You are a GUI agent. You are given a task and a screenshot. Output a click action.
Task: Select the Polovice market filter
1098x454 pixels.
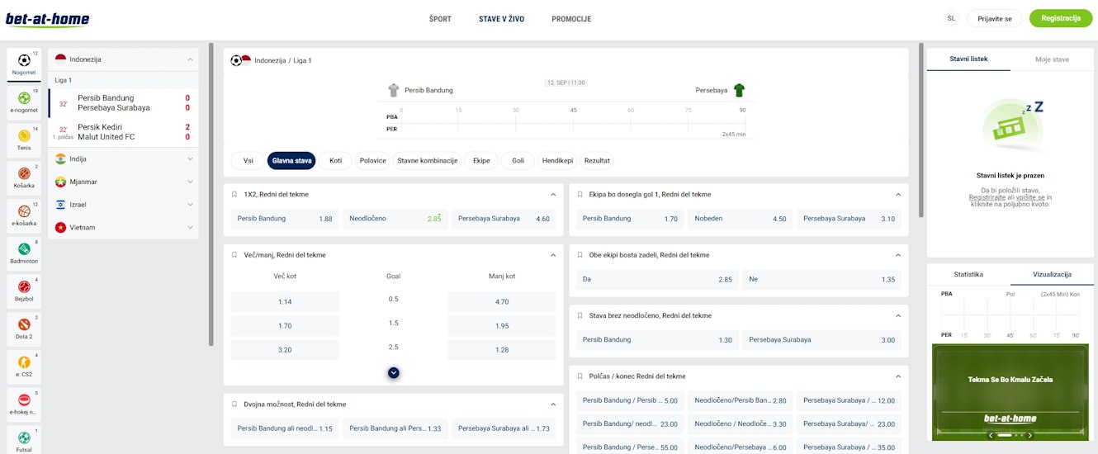pos(372,161)
